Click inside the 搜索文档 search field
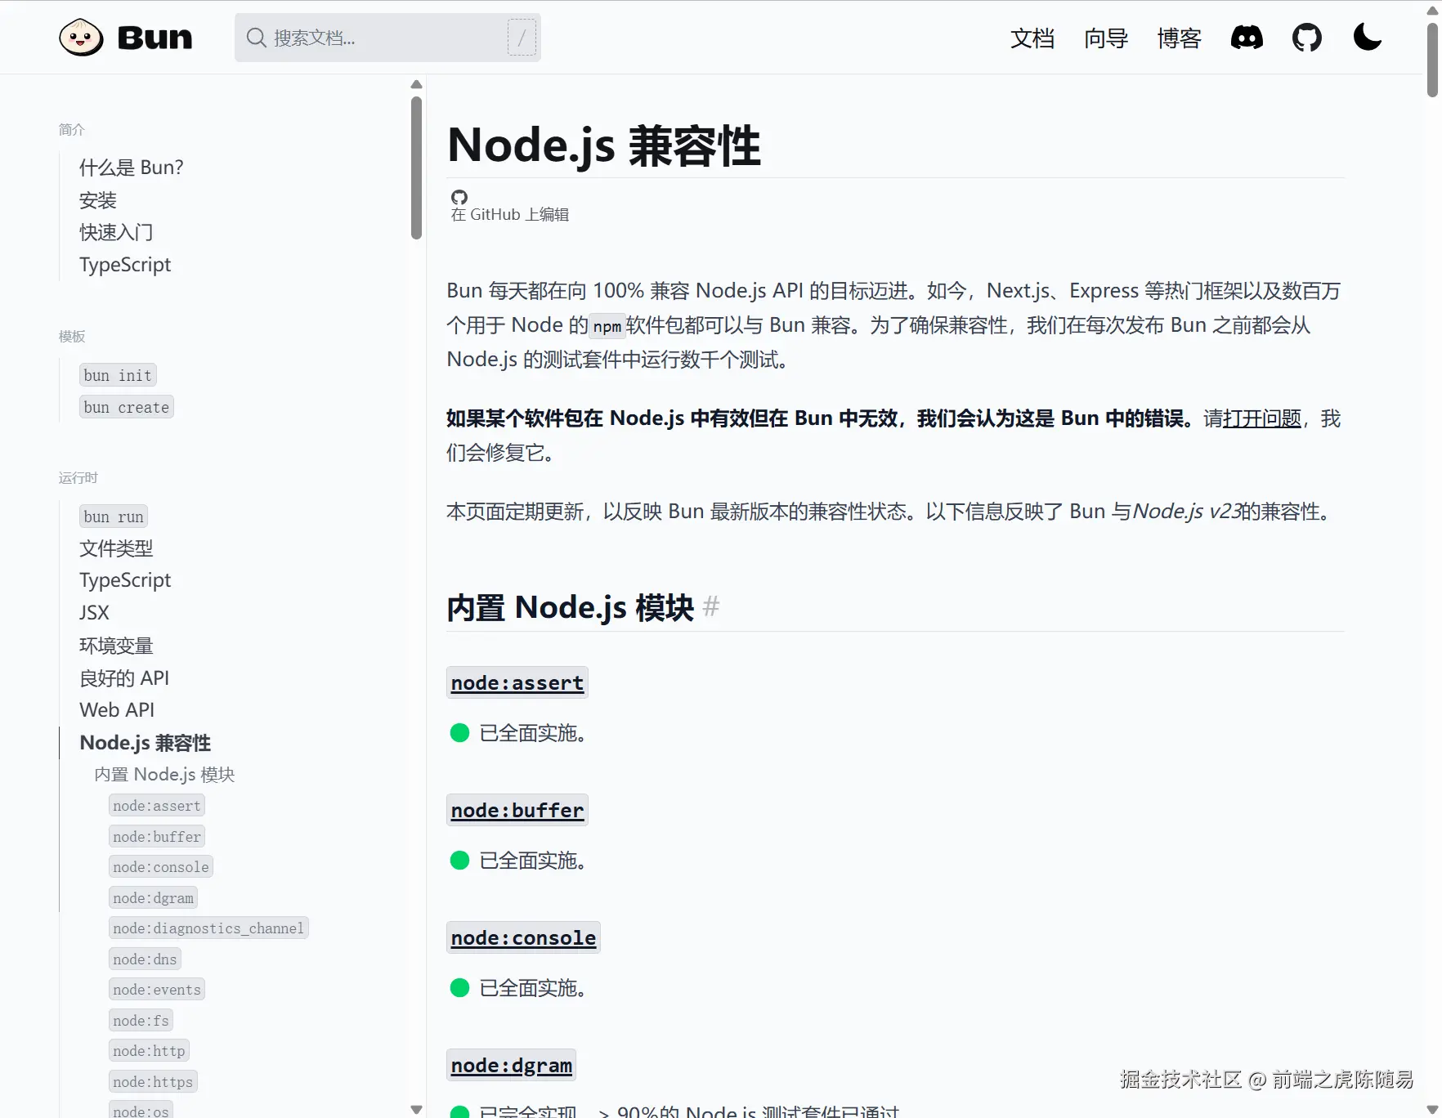Screen dimensions: 1442x1118 click(x=368, y=38)
